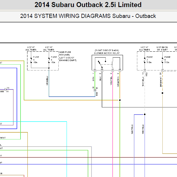
Task: Click the "BRN/WHT" wire color label
Action: tap(161, 82)
